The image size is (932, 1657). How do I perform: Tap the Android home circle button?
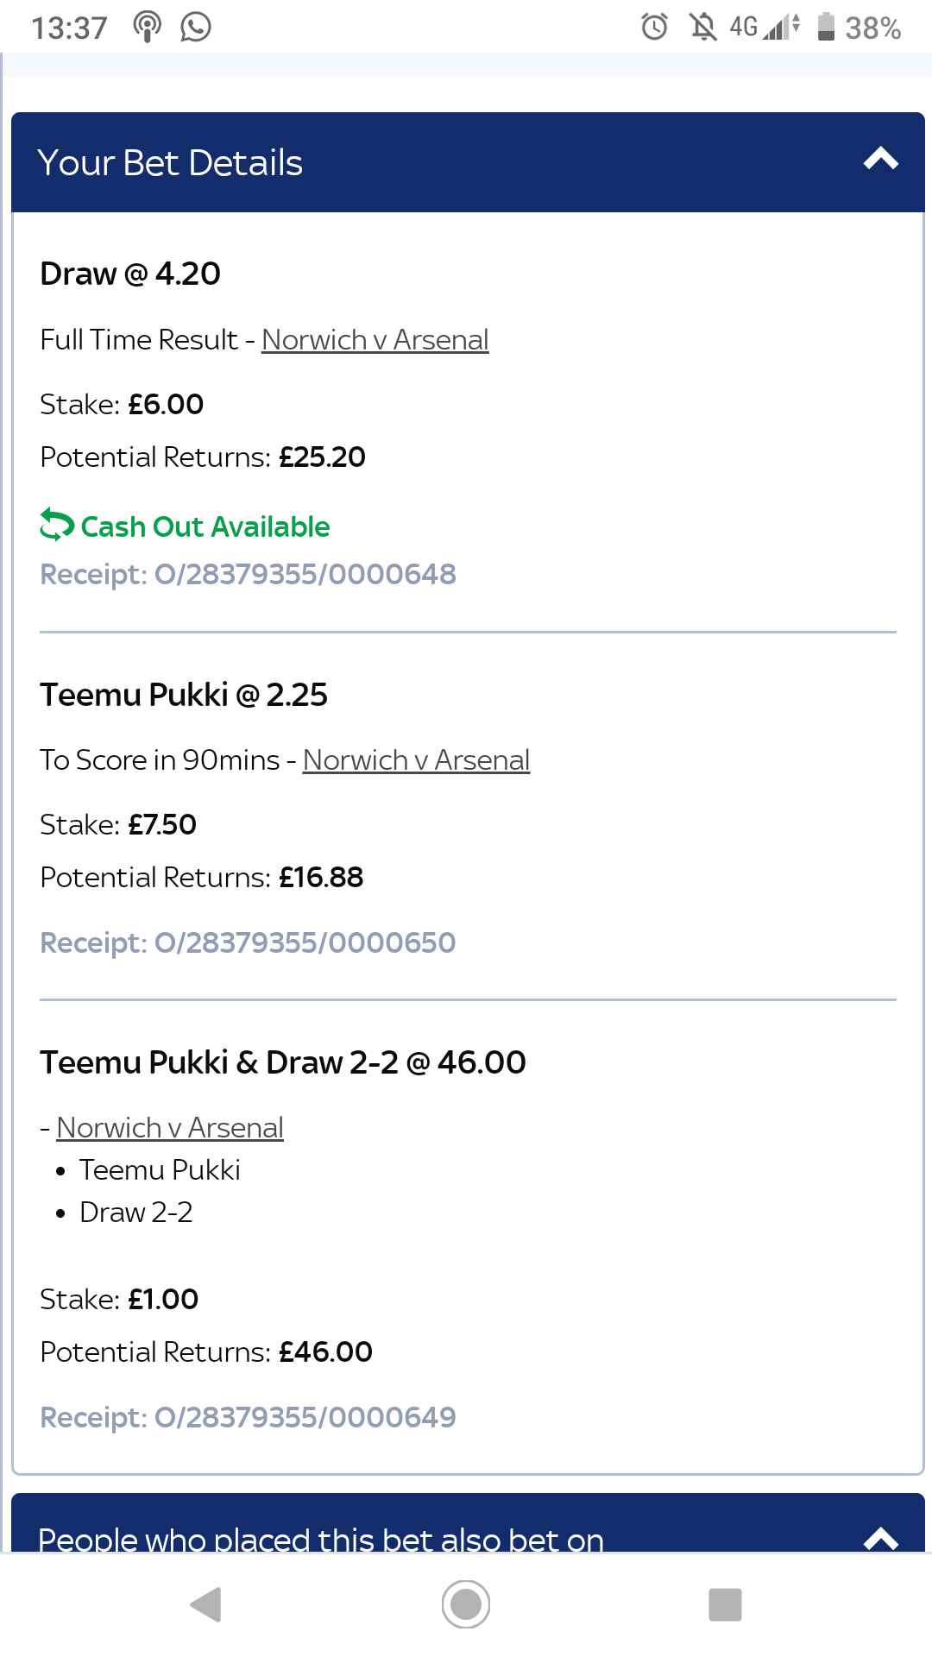(466, 1605)
